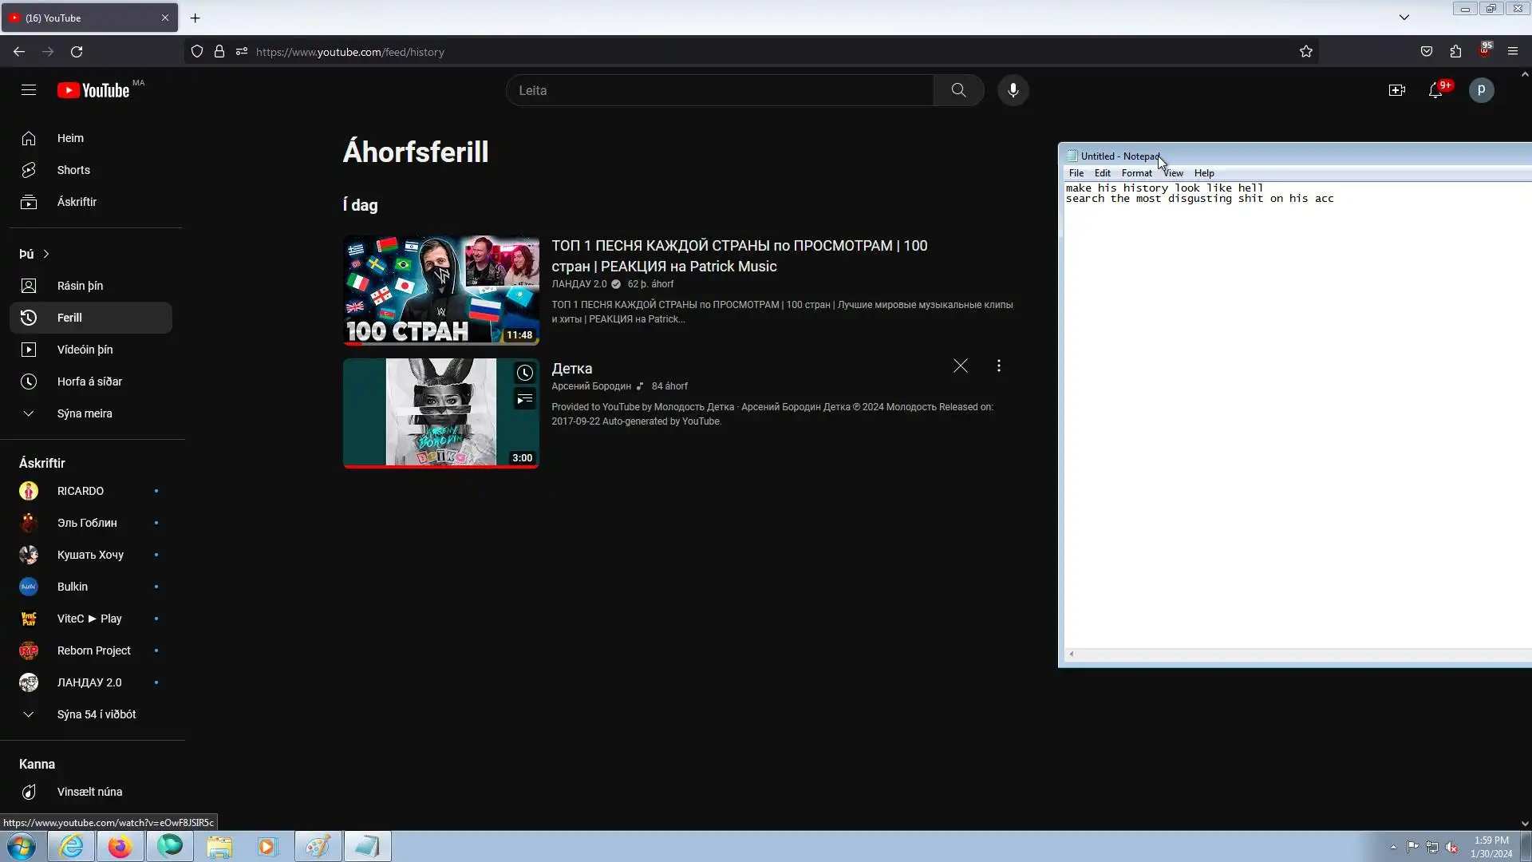
Task: Open the 100 СТРАН video thumbnail
Action: coord(440,290)
